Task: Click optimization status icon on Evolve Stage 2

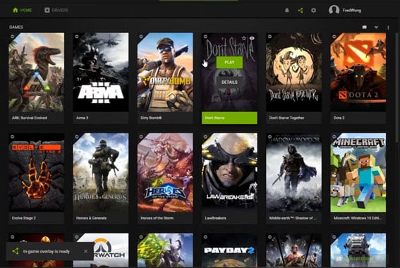Action: [x=12, y=137]
